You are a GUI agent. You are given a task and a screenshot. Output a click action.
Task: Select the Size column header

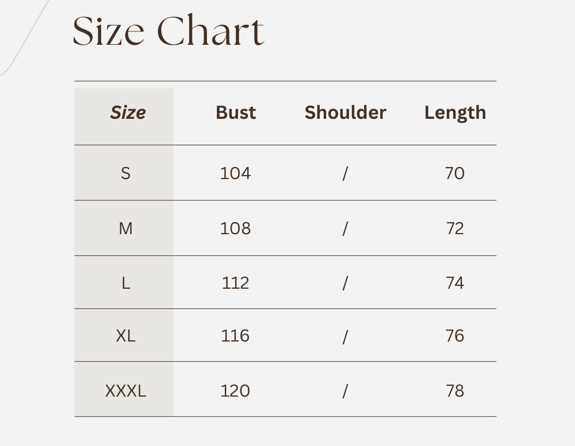tap(128, 113)
